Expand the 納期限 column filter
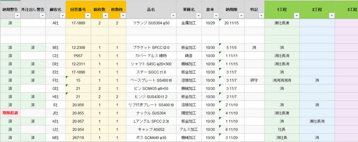The width and height of the screenshot is (358, 142). point(241,16)
